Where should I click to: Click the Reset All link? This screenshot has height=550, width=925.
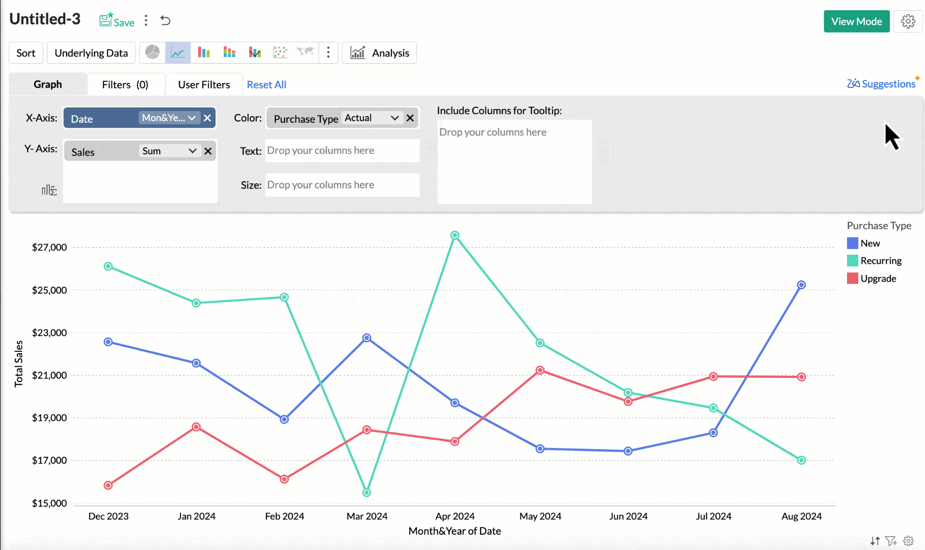(x=267, y=85)
